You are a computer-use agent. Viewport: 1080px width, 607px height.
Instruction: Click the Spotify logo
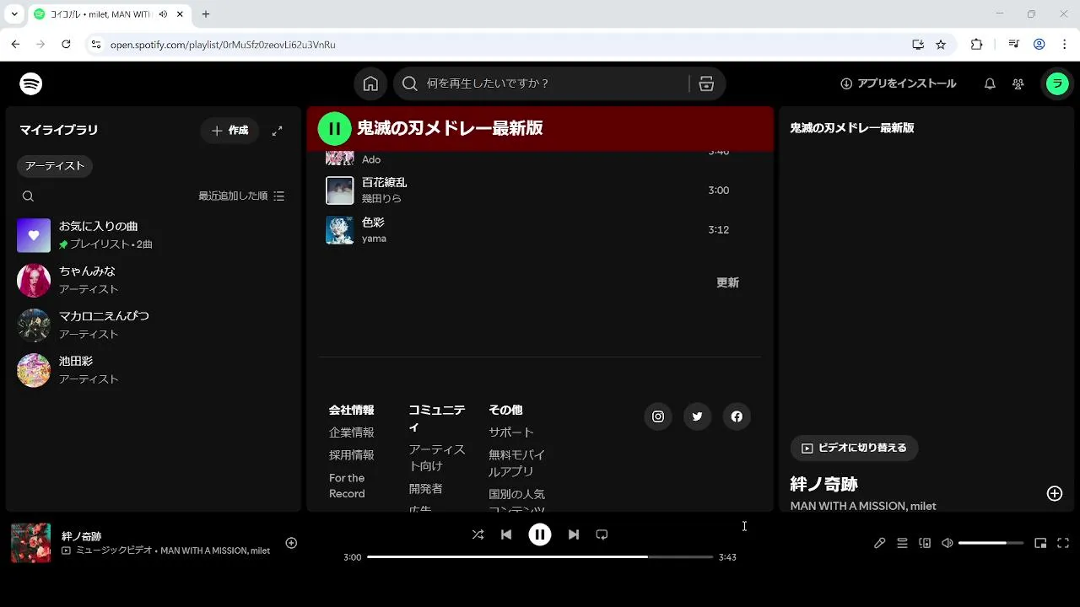pos(31,83)
